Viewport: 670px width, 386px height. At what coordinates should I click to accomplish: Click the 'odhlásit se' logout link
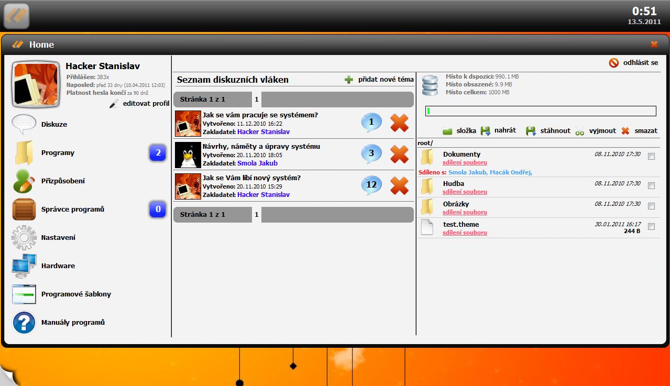pos(640,63)
